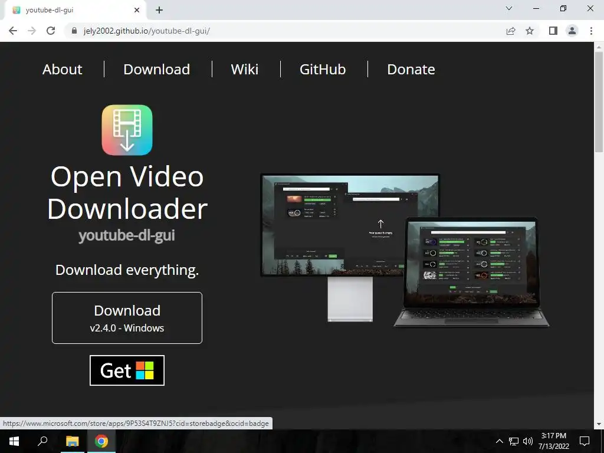604x453 pixels.
Task: Click the address bar URL
Action: tap(147, 31)
